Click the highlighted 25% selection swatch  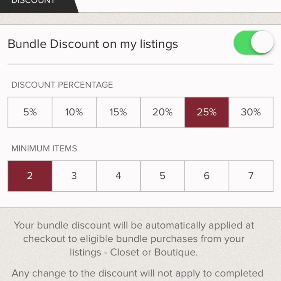[207, 112]
